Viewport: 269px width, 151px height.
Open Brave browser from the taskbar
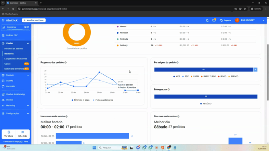163,148
